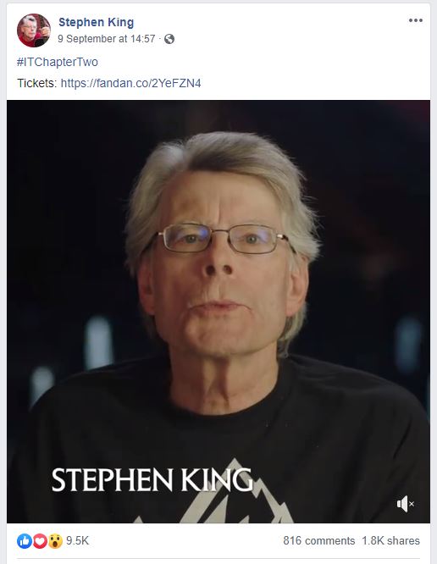Viewport: 437px width, 564px height.
Task: Click the Tickets: label text
Action: (37, 83)
